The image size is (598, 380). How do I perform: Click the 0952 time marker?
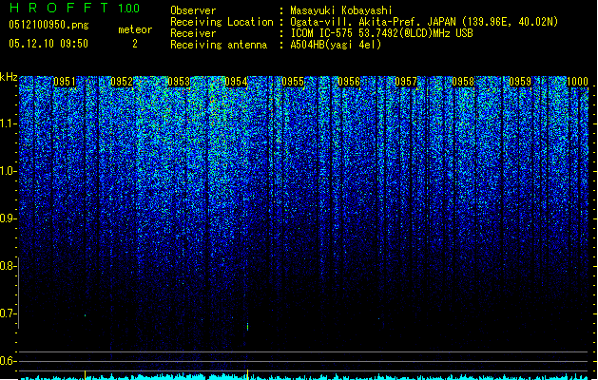[x=122, y=82]
